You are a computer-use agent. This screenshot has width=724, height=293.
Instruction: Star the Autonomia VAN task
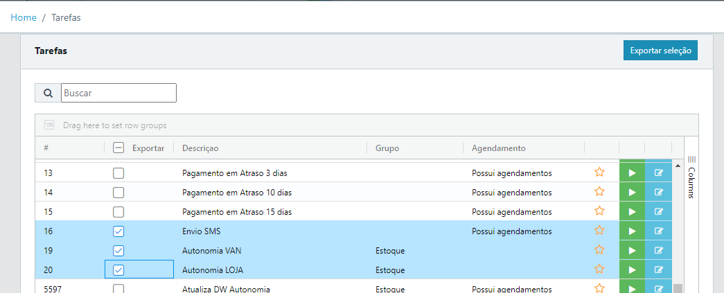click(x=599, y=250)
